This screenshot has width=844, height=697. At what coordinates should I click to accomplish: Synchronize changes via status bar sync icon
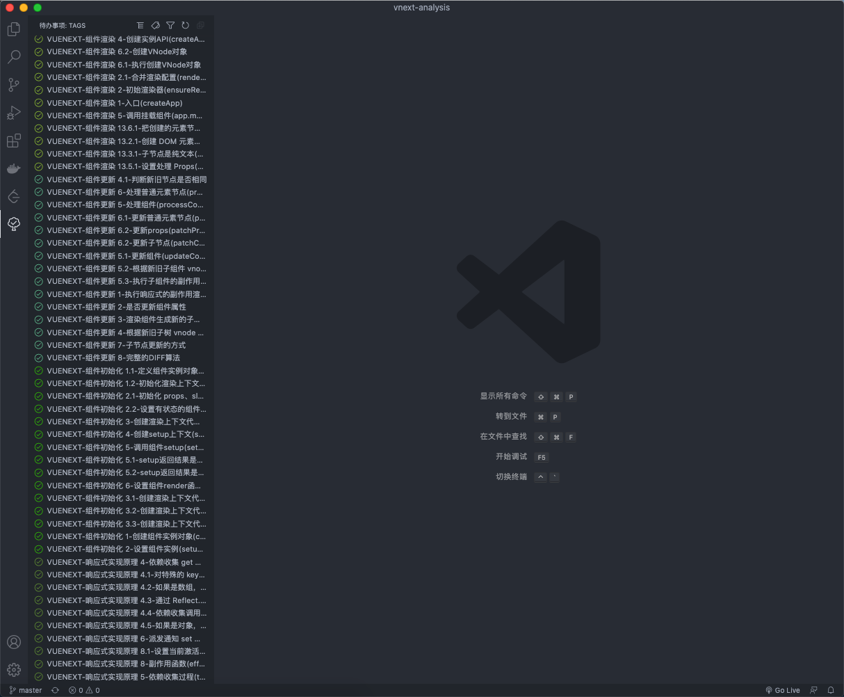(55, 690)
